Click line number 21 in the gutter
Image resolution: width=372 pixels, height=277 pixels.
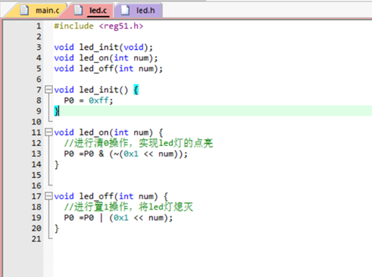tap(36, 239)
